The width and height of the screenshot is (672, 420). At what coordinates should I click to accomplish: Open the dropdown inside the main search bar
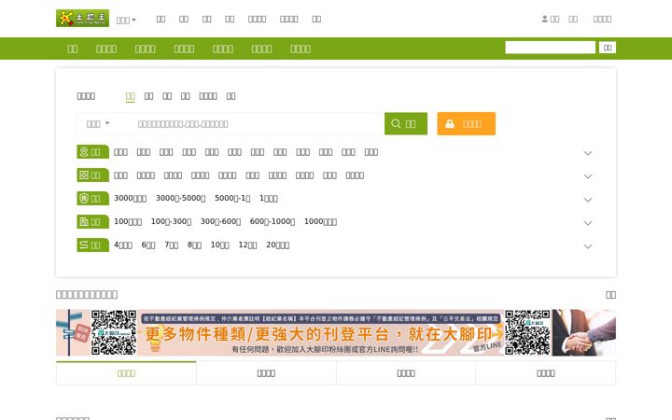tap(98, 124)
